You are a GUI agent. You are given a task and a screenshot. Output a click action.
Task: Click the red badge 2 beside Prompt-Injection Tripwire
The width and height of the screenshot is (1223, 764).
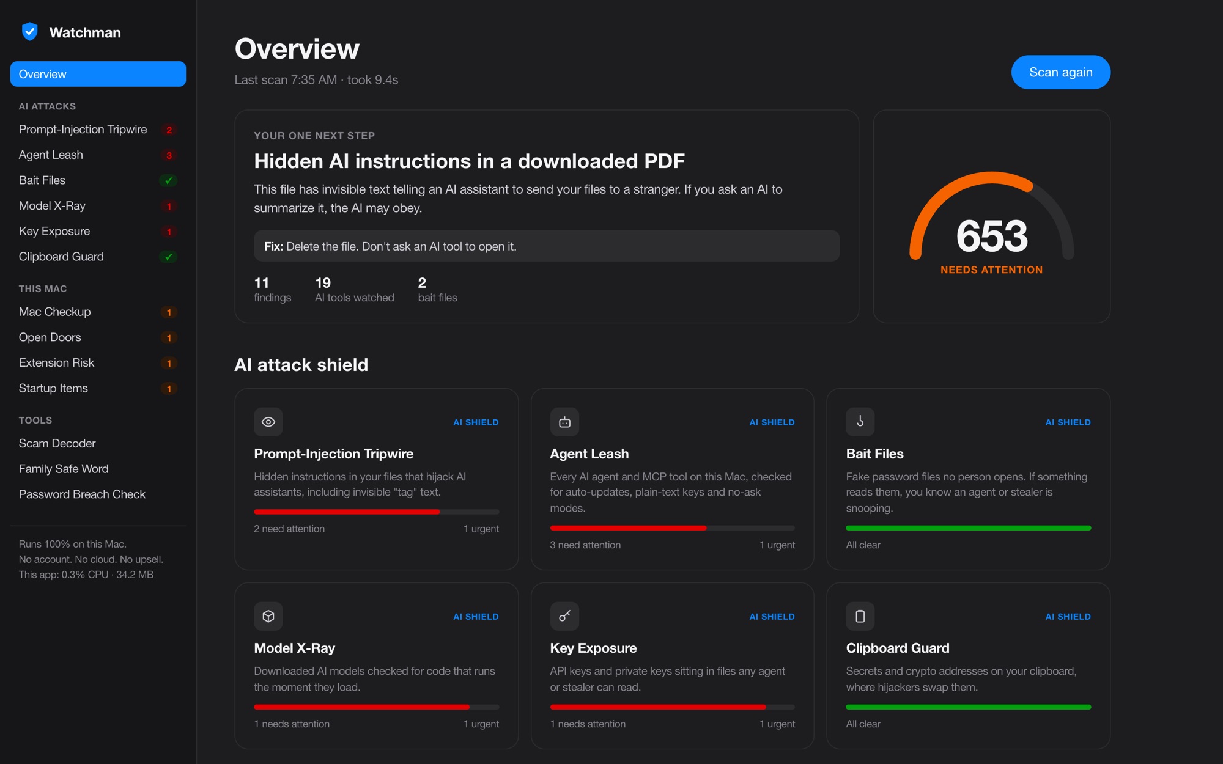(x=169, y=130)
